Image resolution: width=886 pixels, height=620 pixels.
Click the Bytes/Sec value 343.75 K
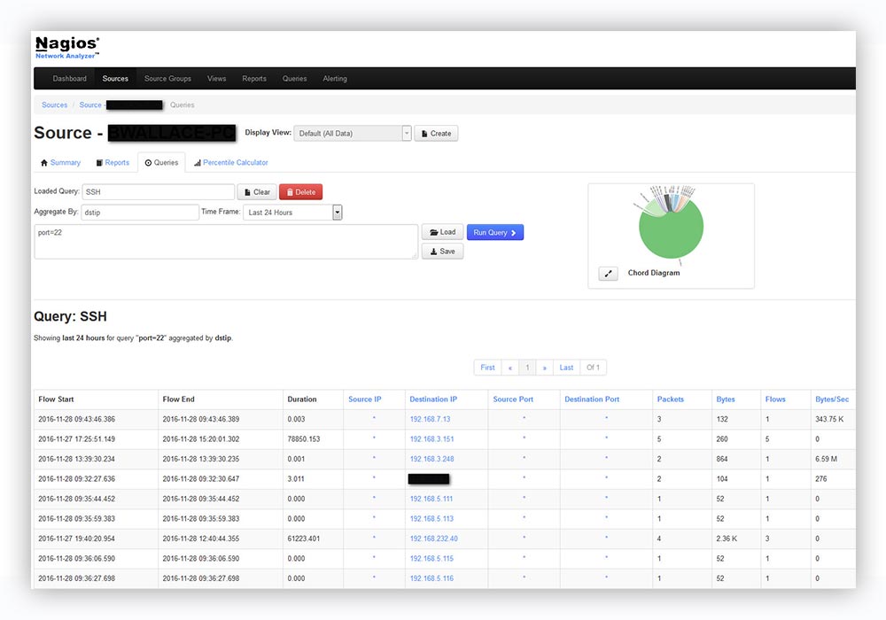click(829, 420)
